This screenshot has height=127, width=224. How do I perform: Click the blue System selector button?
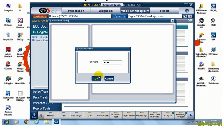point(119,16)
